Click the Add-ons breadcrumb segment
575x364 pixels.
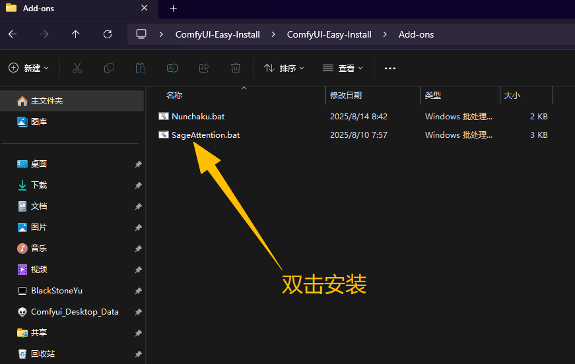point(416,34)
